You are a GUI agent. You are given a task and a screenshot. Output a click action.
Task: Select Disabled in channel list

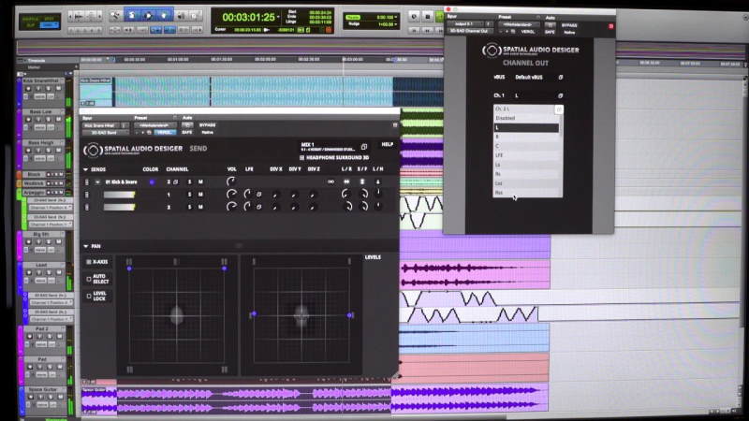(x=525, y=118)
